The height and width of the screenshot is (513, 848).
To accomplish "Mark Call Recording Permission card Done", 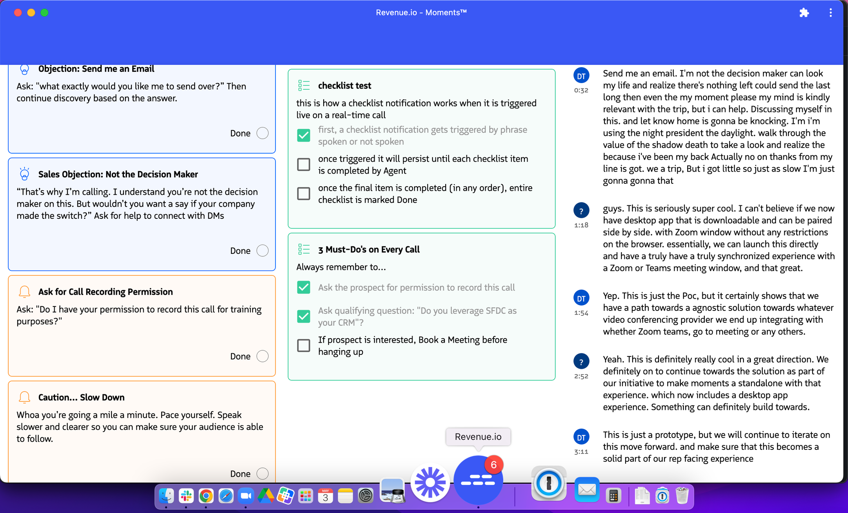I will click(x=262, y=356).
